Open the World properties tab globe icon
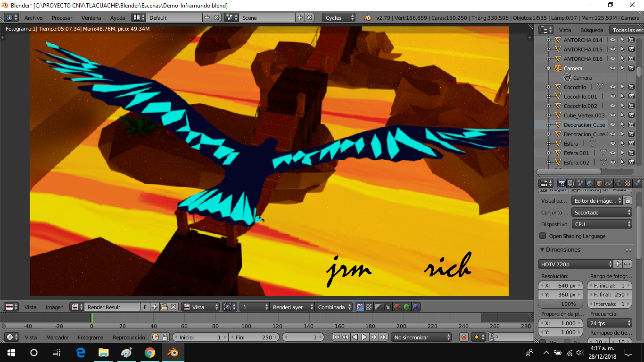Screen dimensions: 644x362 click(x=590, y=183)
